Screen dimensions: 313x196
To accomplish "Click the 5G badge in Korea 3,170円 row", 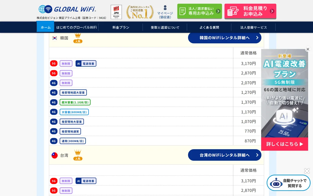I will (x=54, y=64).
